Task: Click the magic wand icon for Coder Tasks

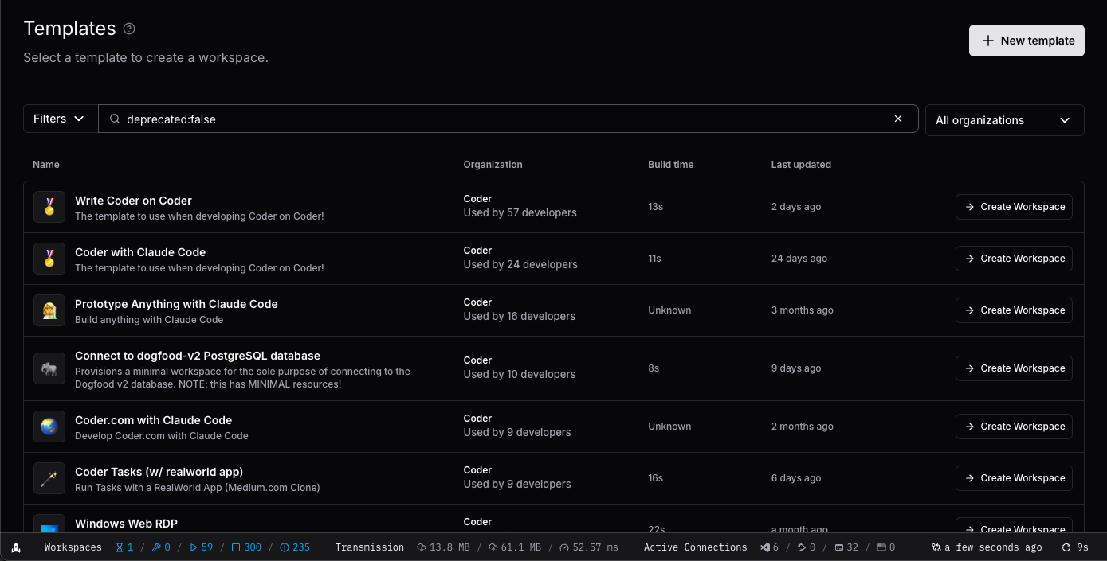Action: (49, 478)
